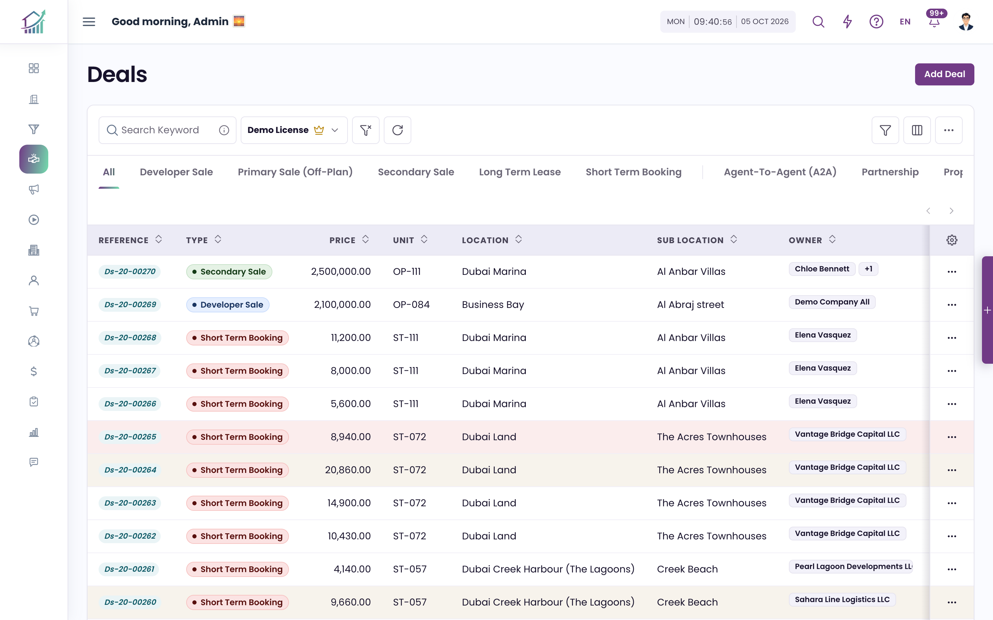Click Demo Company All owner tag

click(832, 302)
